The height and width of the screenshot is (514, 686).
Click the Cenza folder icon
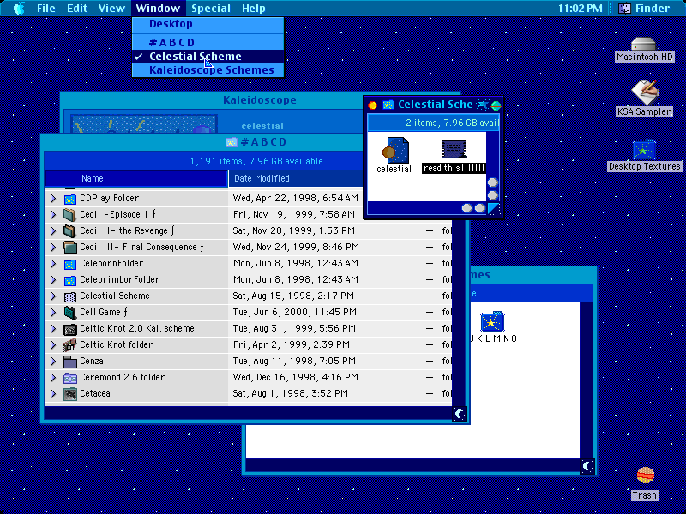pyautogui.click(x=70, y=362)
